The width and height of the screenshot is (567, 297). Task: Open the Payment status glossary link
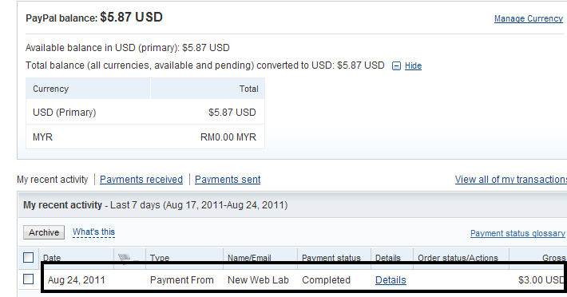click(517, 233)
